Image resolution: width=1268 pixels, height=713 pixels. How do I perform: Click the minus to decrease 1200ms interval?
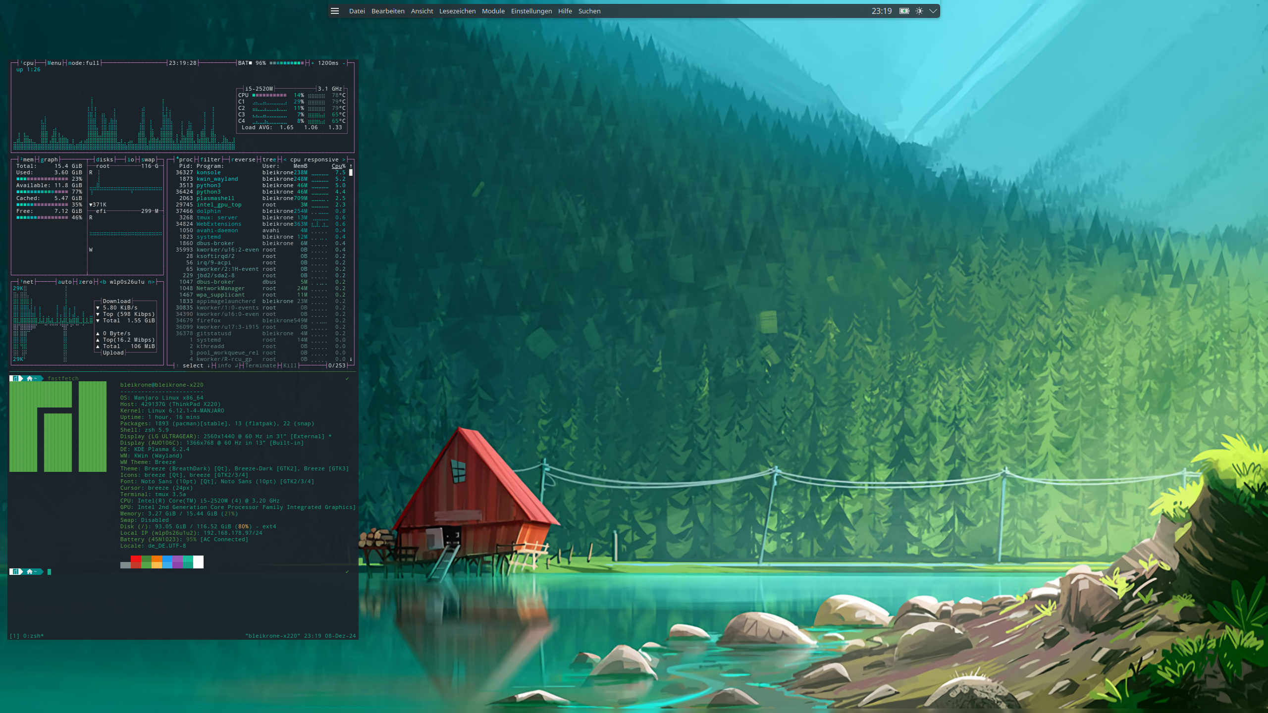344,63
